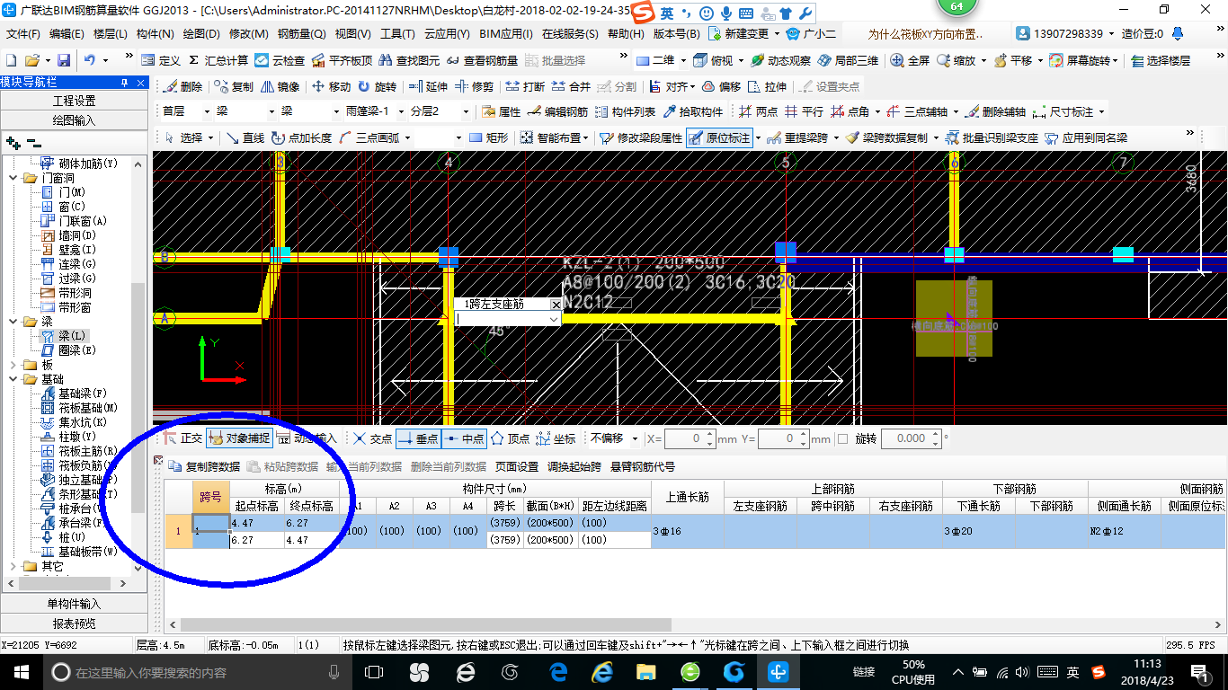Viewport: 1228px width, 690px height.
Task: Open 编辑钢筋 edit rebar tool
Action: point(558,111)
